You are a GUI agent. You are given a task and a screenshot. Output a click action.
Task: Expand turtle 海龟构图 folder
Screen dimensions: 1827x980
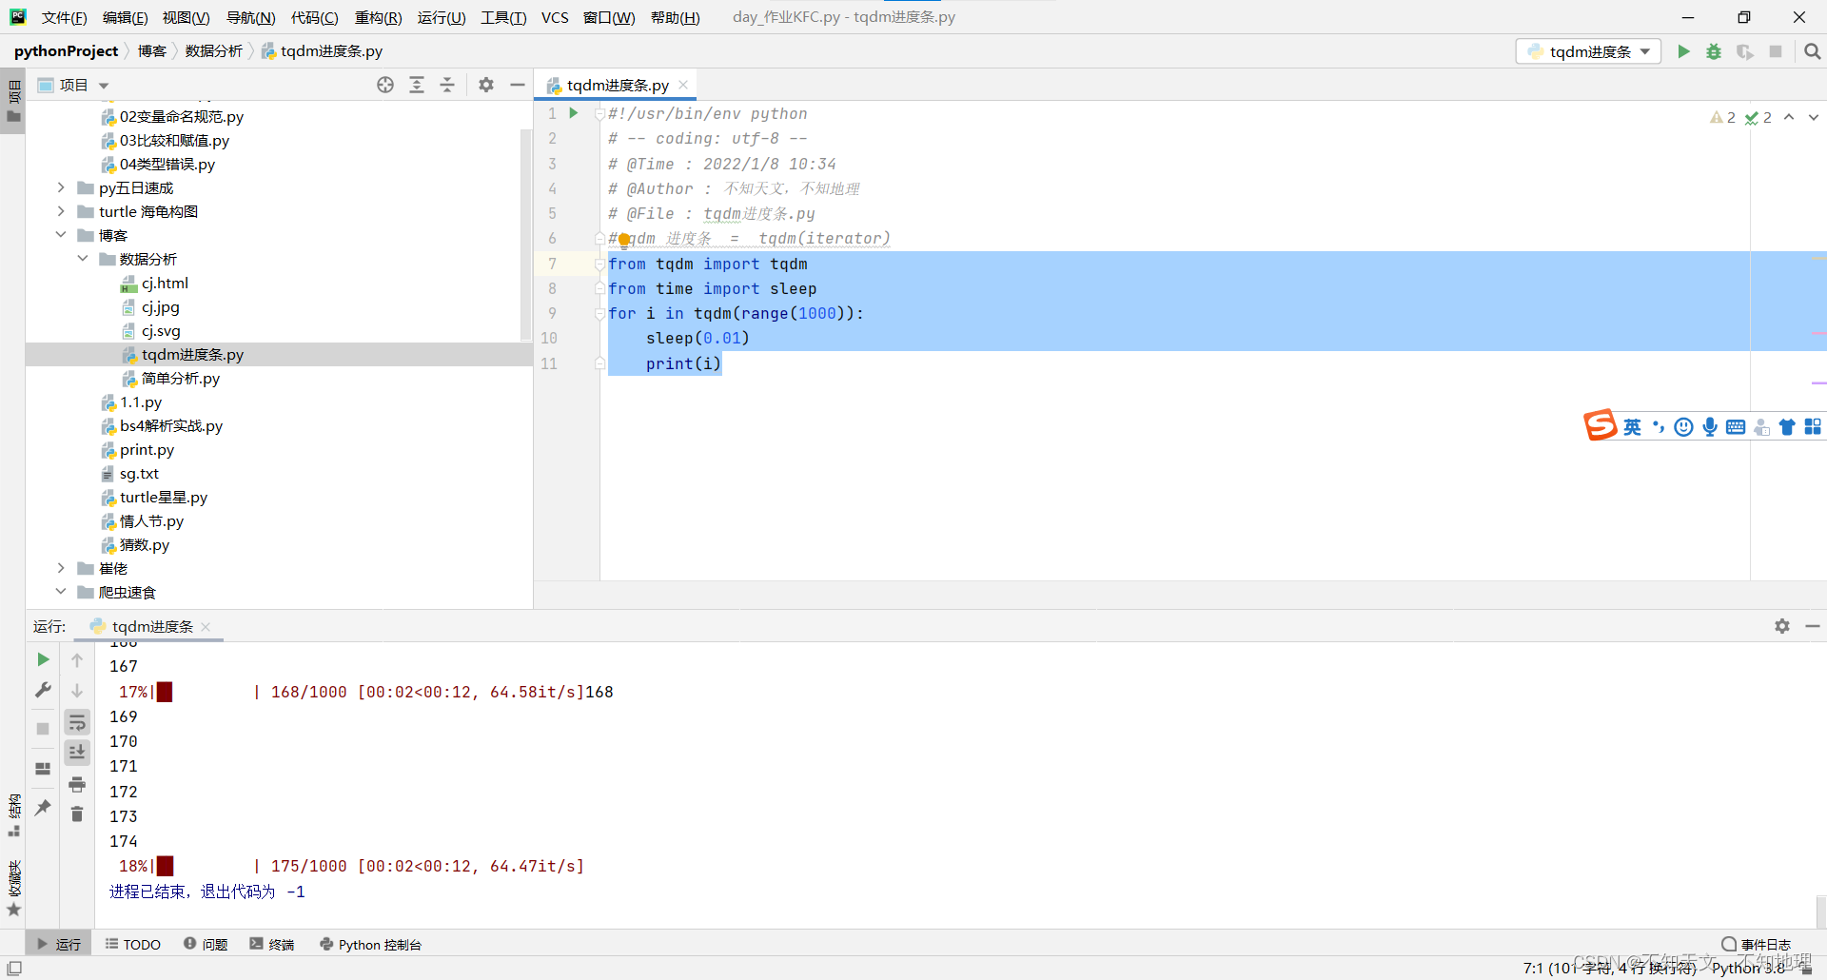(x=61, y=211)
